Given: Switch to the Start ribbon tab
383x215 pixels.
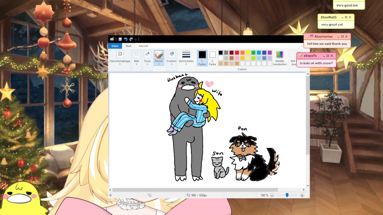Looking at the screenshot, I should coord(128,46).
